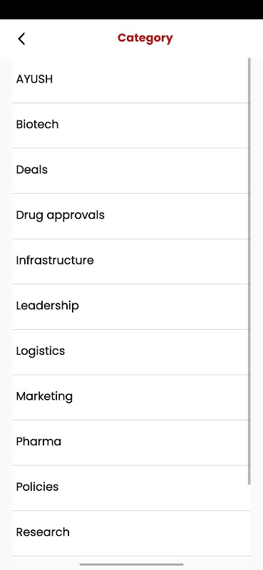
Task: Select the Policies category
Action: coord(131,488)
